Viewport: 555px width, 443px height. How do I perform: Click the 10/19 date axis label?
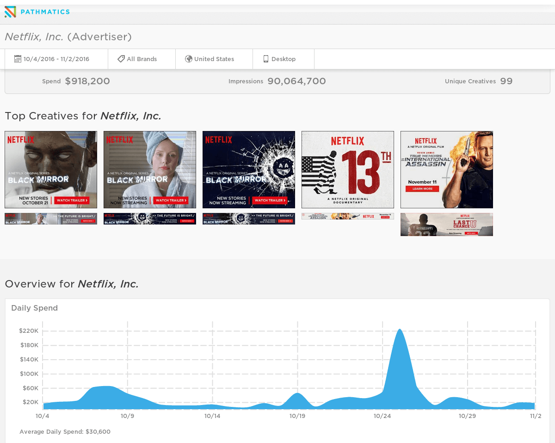[297, 416]
